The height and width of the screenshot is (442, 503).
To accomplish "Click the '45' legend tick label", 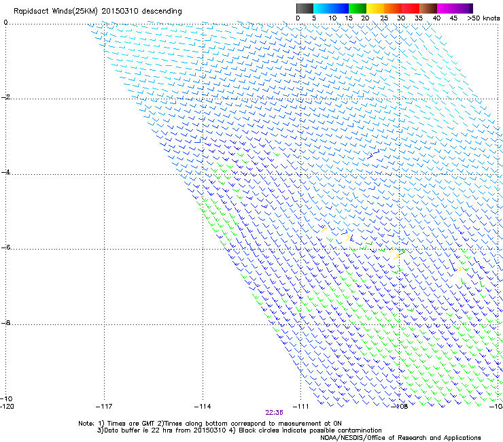I will (453, 18).
